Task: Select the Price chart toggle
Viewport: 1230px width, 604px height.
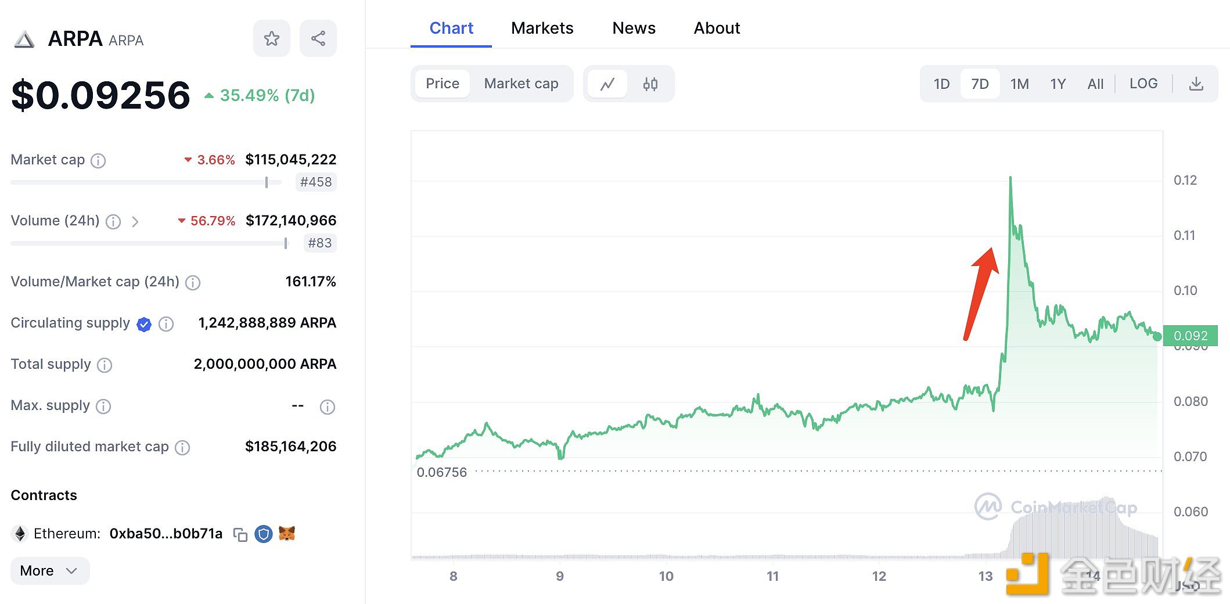Action: tap(443, 84)
